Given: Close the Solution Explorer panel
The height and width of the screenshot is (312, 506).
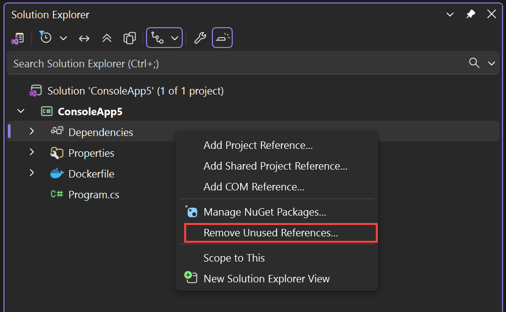Looking at the screenshot, I should [492, 14].
